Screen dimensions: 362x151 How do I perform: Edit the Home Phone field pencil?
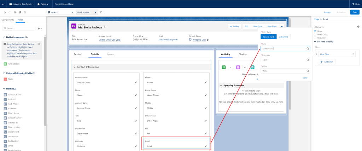[205, 95]
